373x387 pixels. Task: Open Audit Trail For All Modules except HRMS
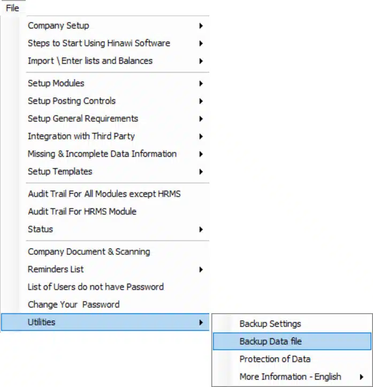[x=105, y=194]
